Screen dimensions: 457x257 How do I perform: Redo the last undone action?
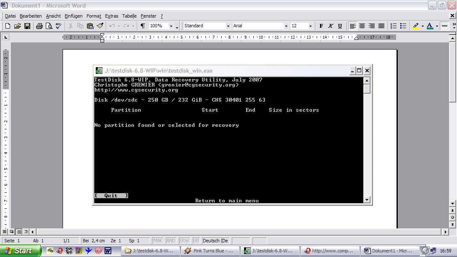coord(126,26)
